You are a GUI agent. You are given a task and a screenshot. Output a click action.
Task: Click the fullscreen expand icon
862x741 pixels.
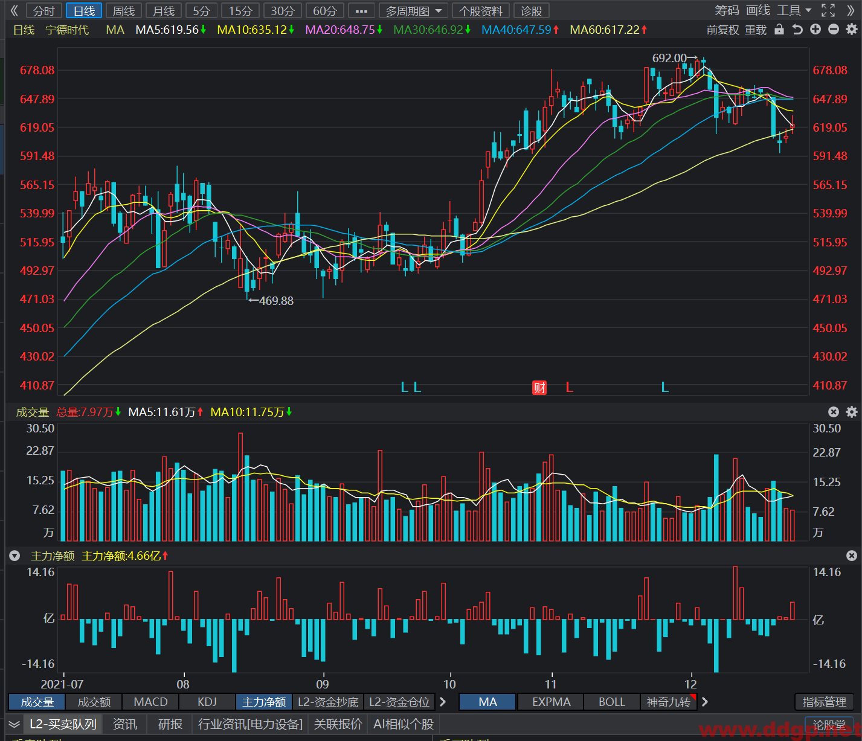tap(828, 10)
